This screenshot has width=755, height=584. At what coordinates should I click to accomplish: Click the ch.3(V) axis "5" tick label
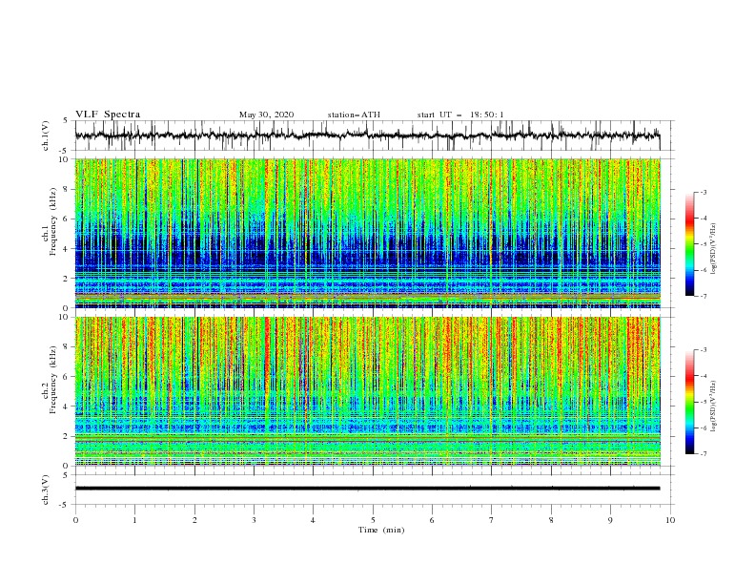(x=65, y=475)
